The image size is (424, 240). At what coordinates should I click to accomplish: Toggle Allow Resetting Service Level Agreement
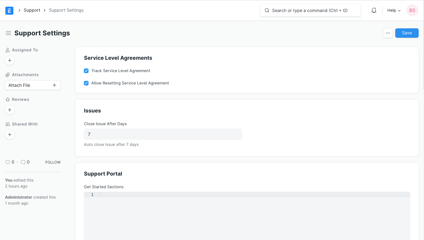[86, 83]
